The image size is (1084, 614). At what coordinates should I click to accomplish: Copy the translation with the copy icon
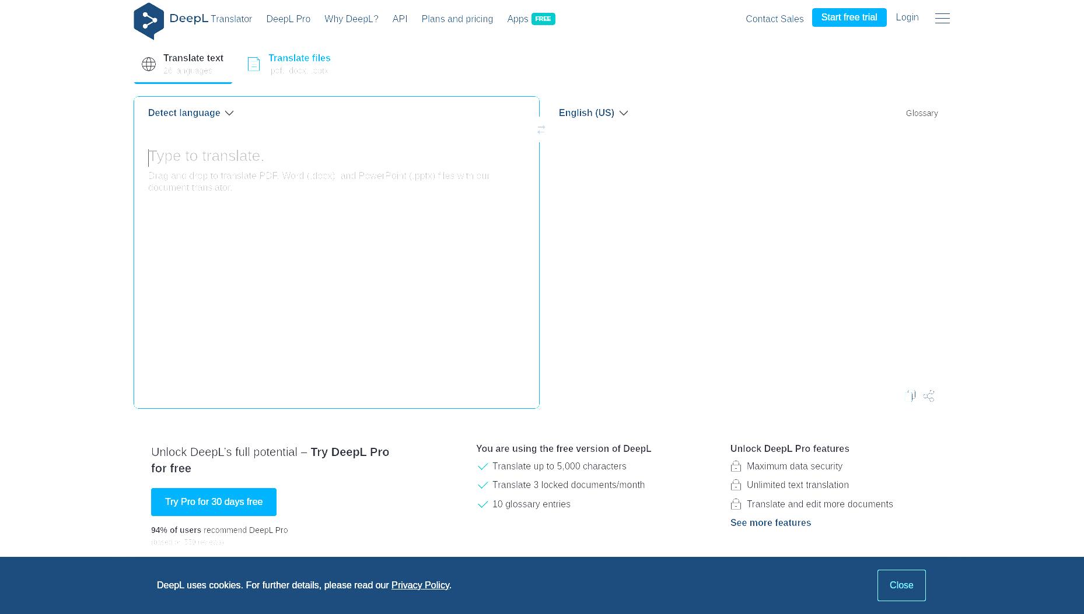pyautogui.click(x=911, y=396)
